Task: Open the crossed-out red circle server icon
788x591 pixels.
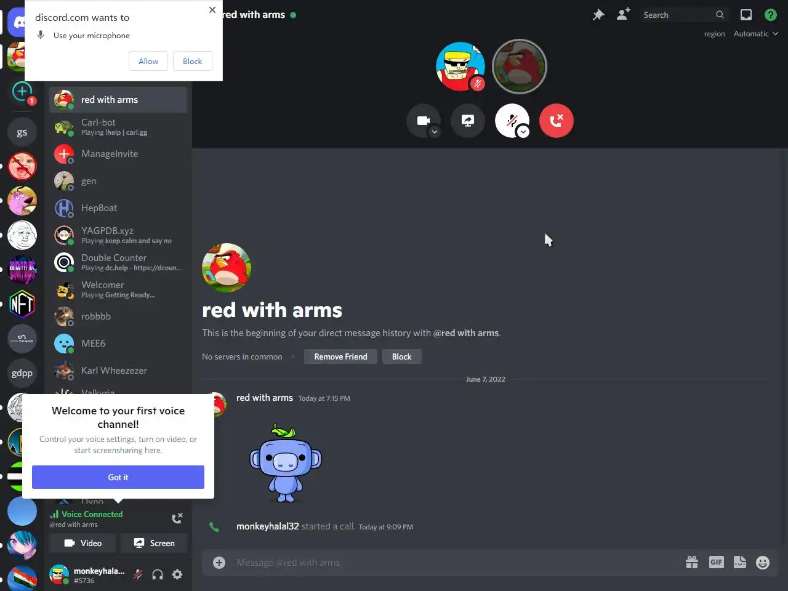Action: (x=22, y=166)
